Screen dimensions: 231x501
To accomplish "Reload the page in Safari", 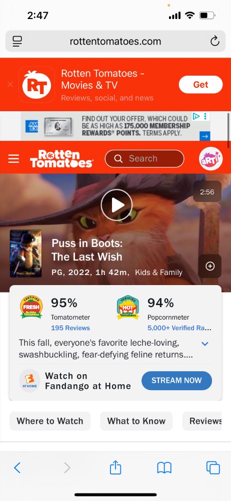I will (x=214, y=41).
